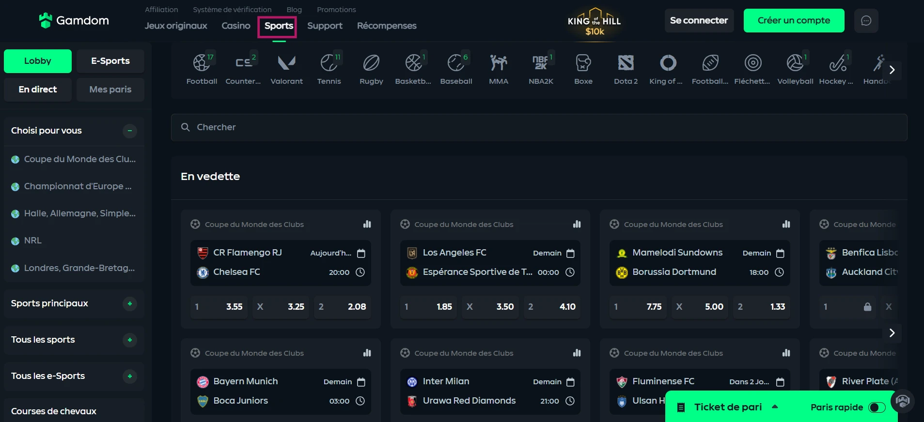
Task: Open the Hockey category icon
Action: [x=836, y=69]
